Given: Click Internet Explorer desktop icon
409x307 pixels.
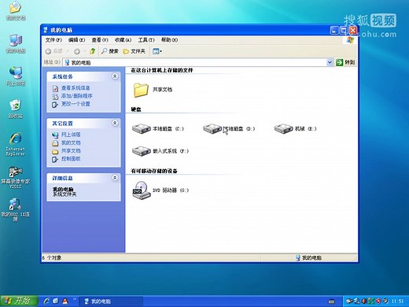Looking at the screenshot, I should (x=16, y=144).
